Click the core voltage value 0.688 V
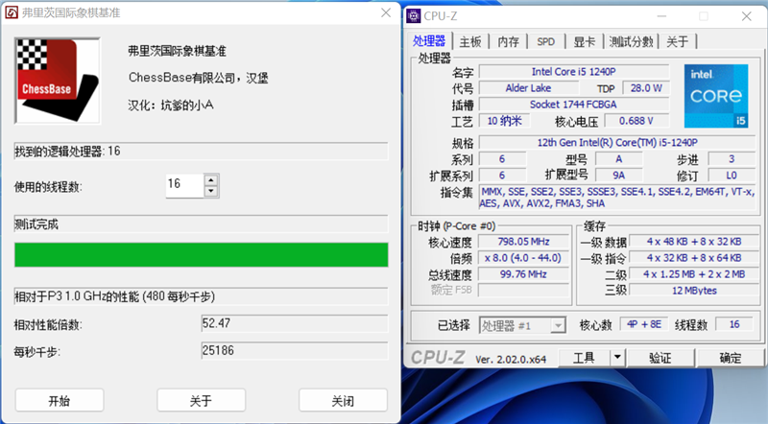Screen dimensions: 768x424 [636, 121]
